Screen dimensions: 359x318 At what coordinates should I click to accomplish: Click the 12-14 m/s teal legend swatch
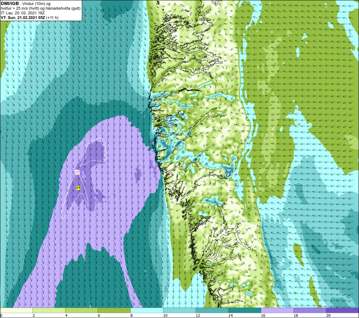click(212, 310)
